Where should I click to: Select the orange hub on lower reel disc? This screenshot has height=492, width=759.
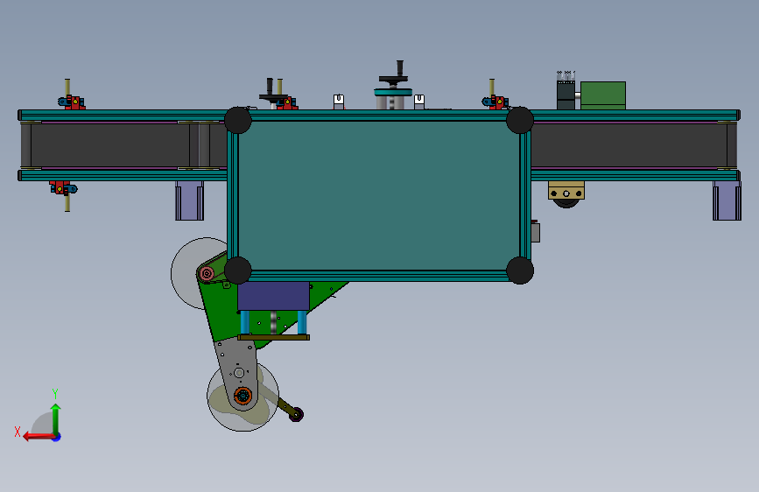point(242,396)
